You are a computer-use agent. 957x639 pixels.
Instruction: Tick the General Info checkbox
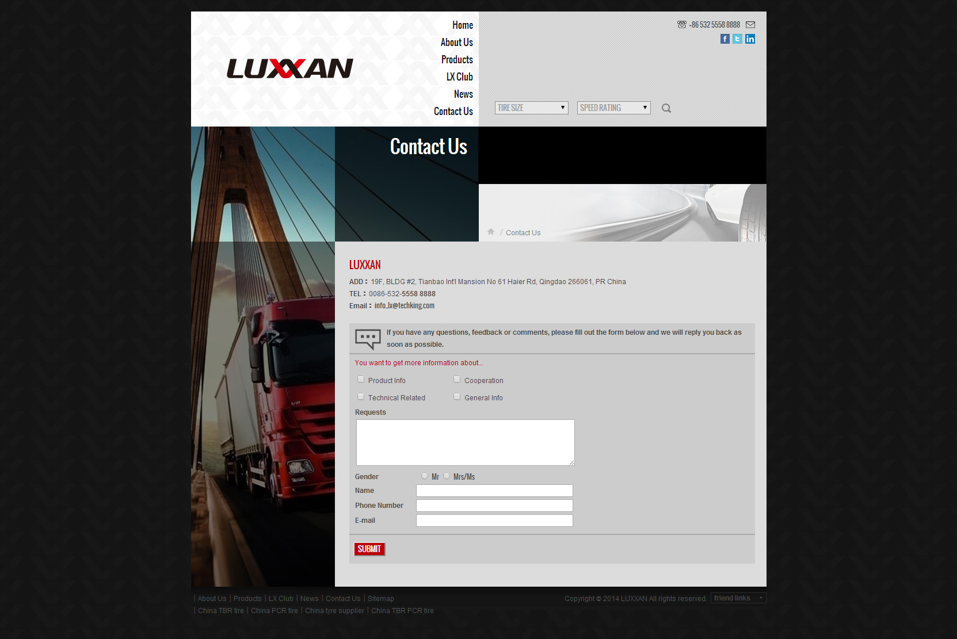457,397
